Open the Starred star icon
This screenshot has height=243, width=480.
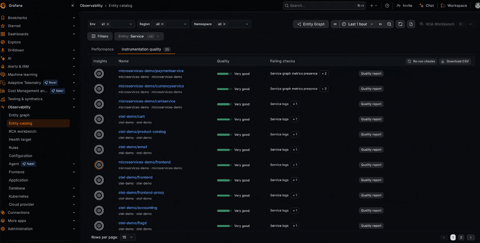[x=3, y=26]
